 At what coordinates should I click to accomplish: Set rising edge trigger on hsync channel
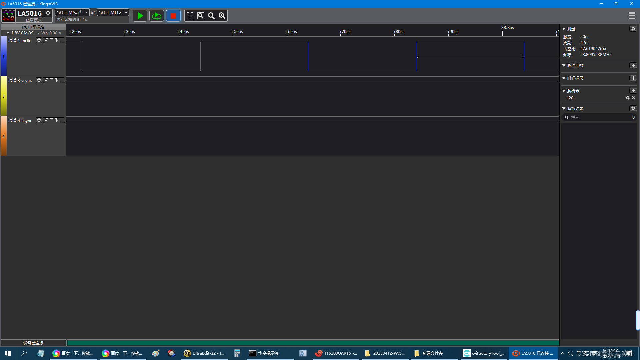[46, 120]
